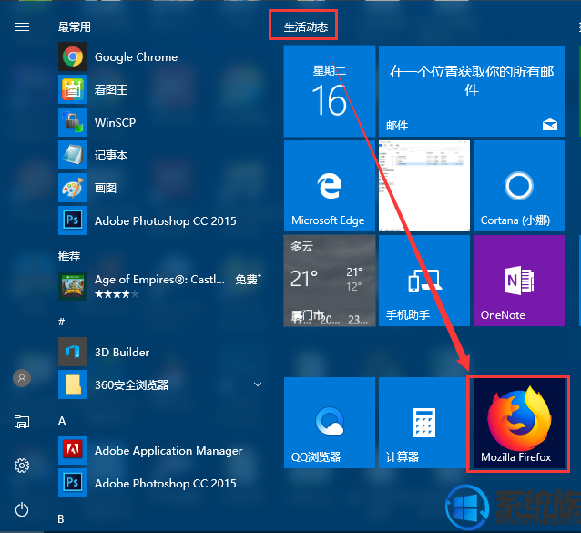Click the letter A index header

tap(62, 421)
